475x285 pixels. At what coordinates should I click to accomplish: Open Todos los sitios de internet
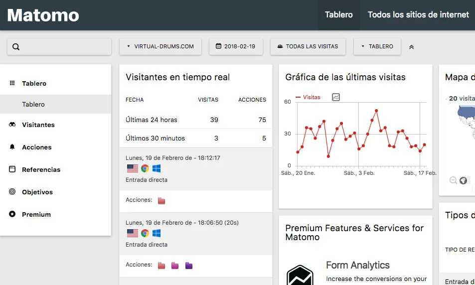click(x=418, y=14)
